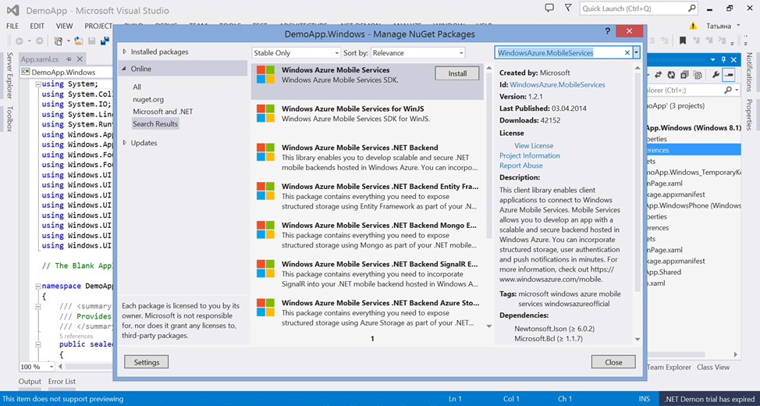Viewport: 760px width, 406px height.
Task: Click the Save All toolbar icon
Action: 105,41
